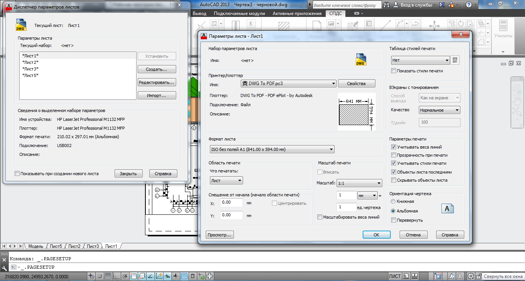Click maximize viewport status icon
The width and height of the screenshot is (525, 281).
(438, 276)
